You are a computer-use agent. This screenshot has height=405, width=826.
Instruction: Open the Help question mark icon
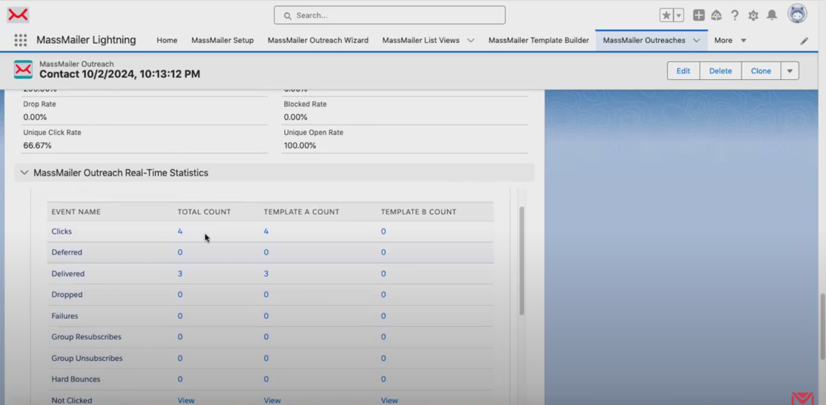pyautogui.click(x=735, y=15)
